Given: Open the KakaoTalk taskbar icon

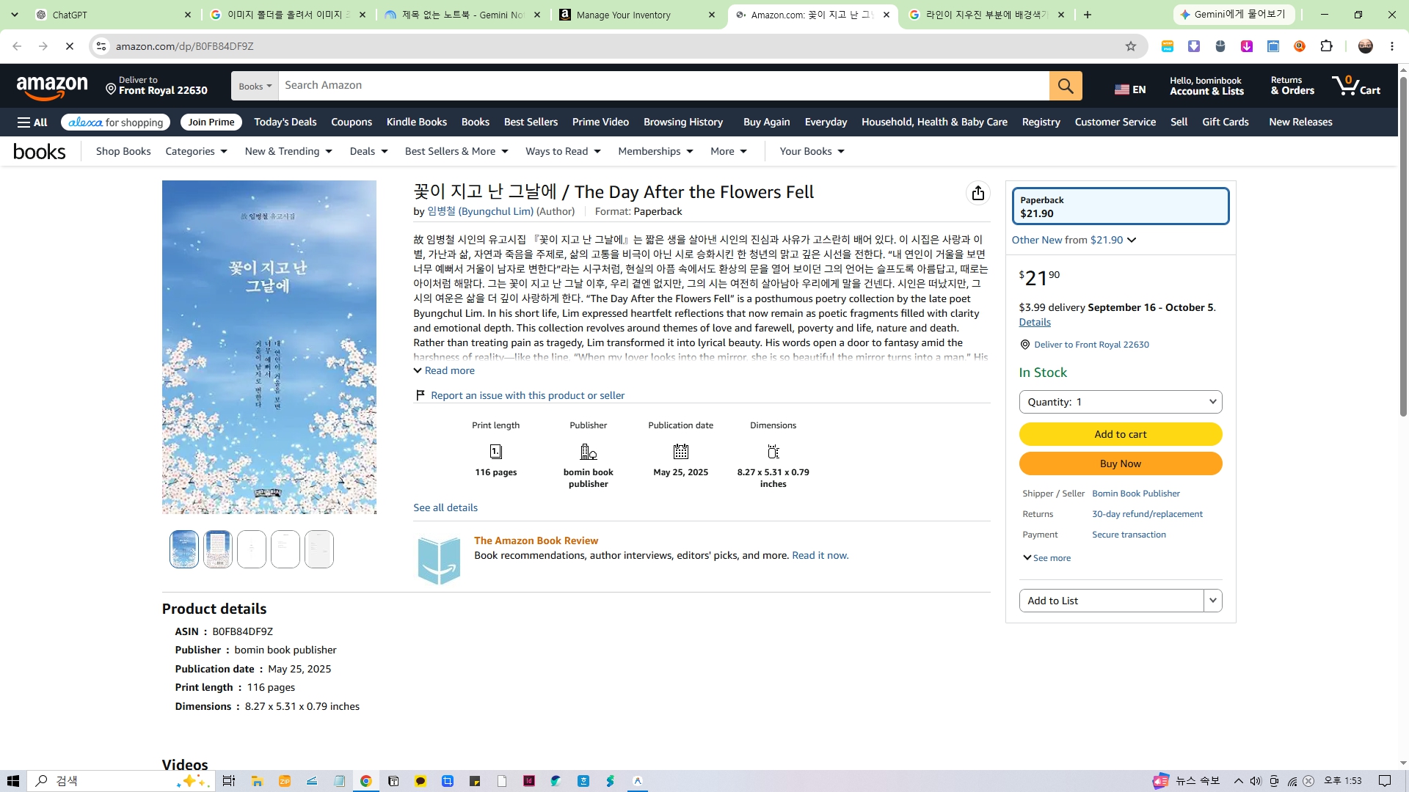Looking at the screenshot, I should [420, 781].
